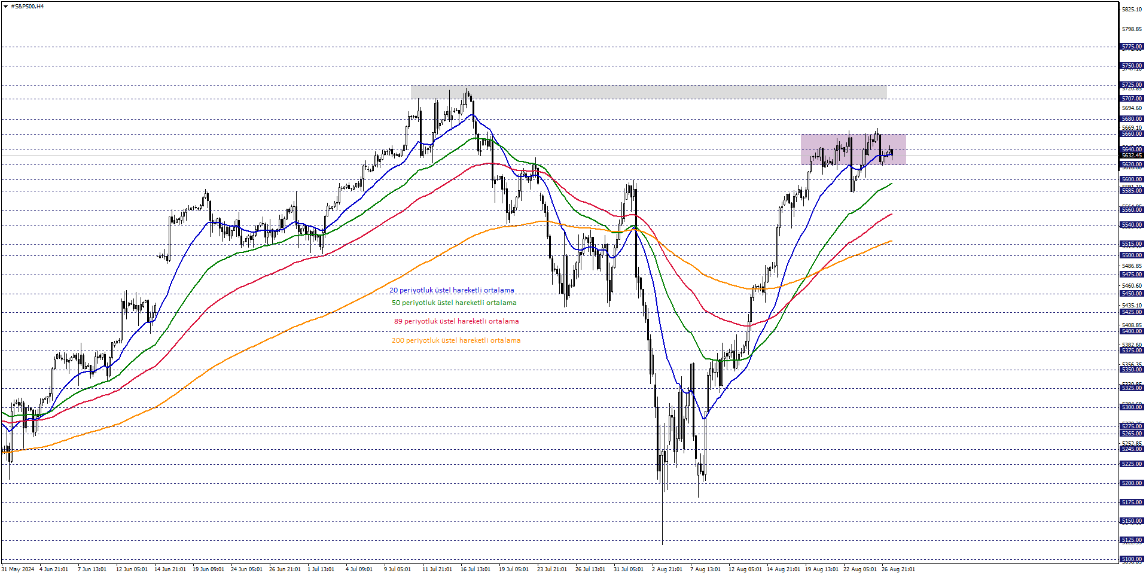Click the 5486.85 price scale value
Screen dimensions: 1146x576
tap(1132, 266)
